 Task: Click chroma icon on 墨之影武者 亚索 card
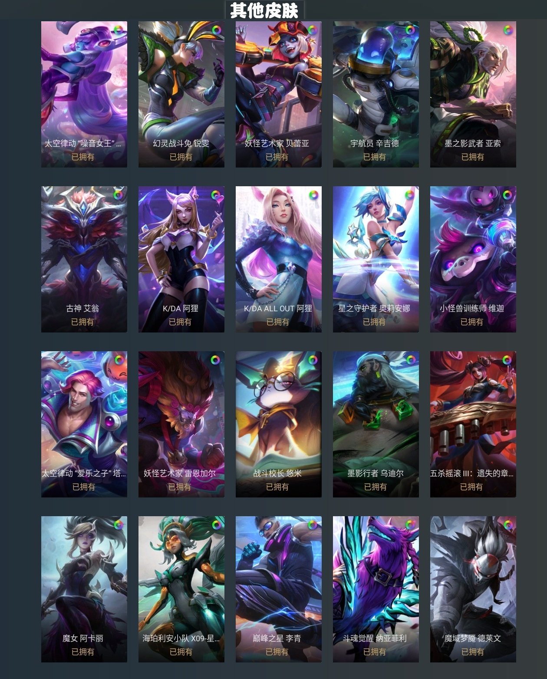(507, 30)
